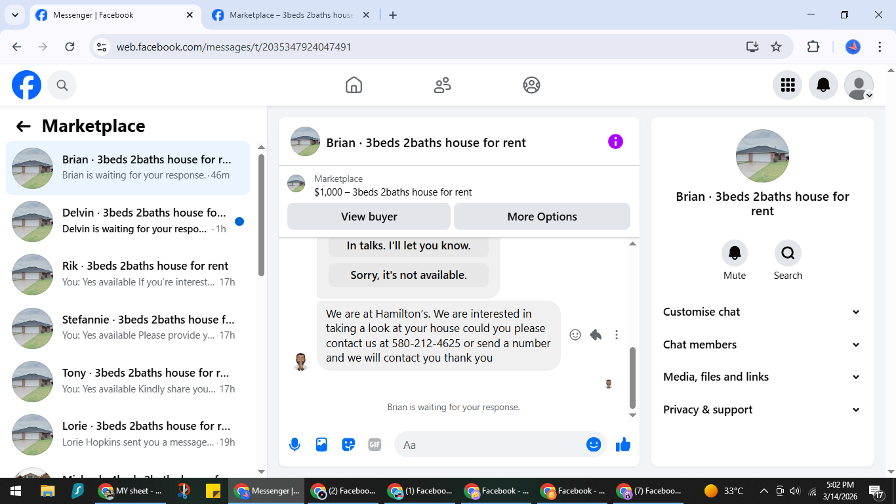Attach a photo file icon

(321, 445)
